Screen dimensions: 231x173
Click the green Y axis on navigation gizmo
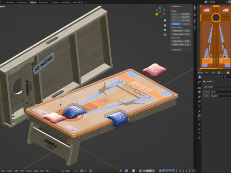tap(157, 14)
